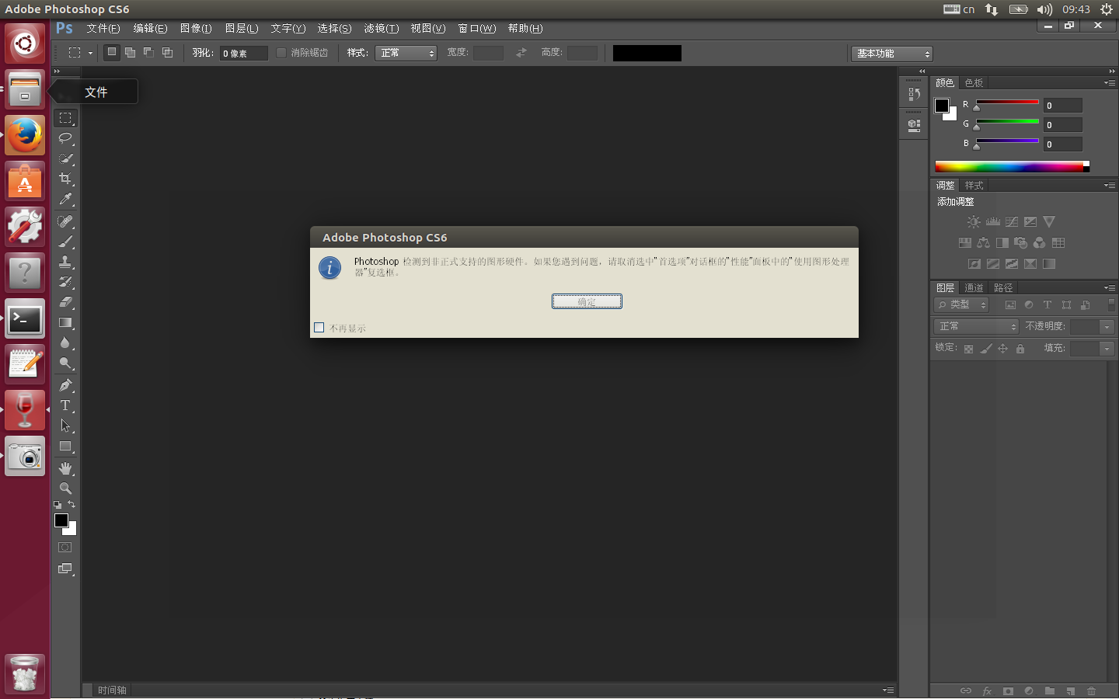Swap foreground and background colors icon

pyautogui.click(x=71, y=505)
